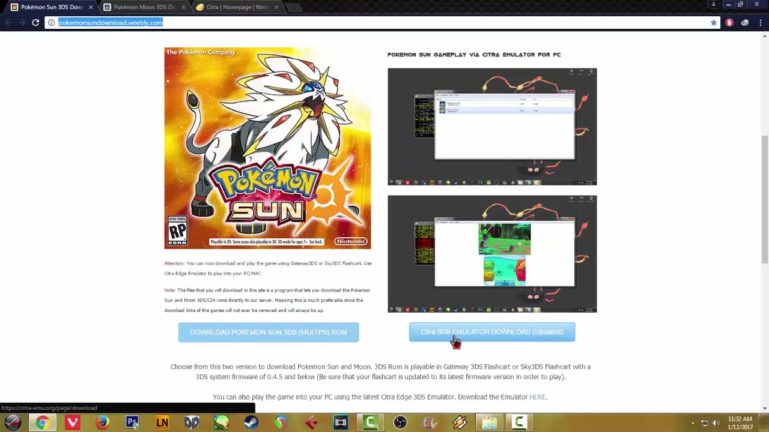Image resolution: width=769 pixels, height=432 pixels.
Task: Open Firefox in the taskbar
Action: pyautogui.click(x=102, y=422)
